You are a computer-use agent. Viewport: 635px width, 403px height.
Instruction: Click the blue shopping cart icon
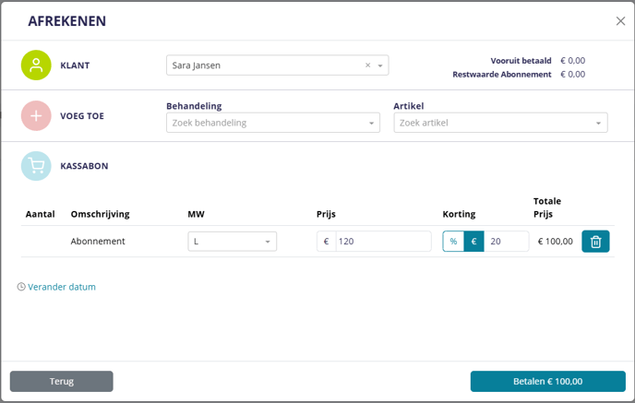(x=36, y=166)
